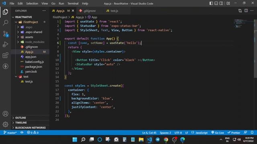The width and height of the screenshot is (257, 144).
Task: Open the notifications bell icon
Action: [252, 132]
